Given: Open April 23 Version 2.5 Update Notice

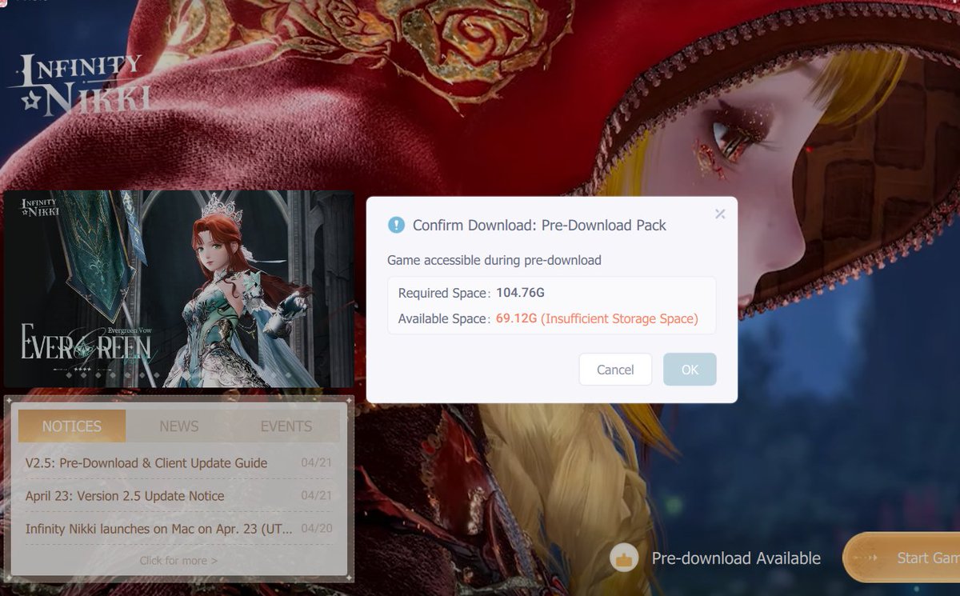Looking at the screenshot, I should pos(125,496).
